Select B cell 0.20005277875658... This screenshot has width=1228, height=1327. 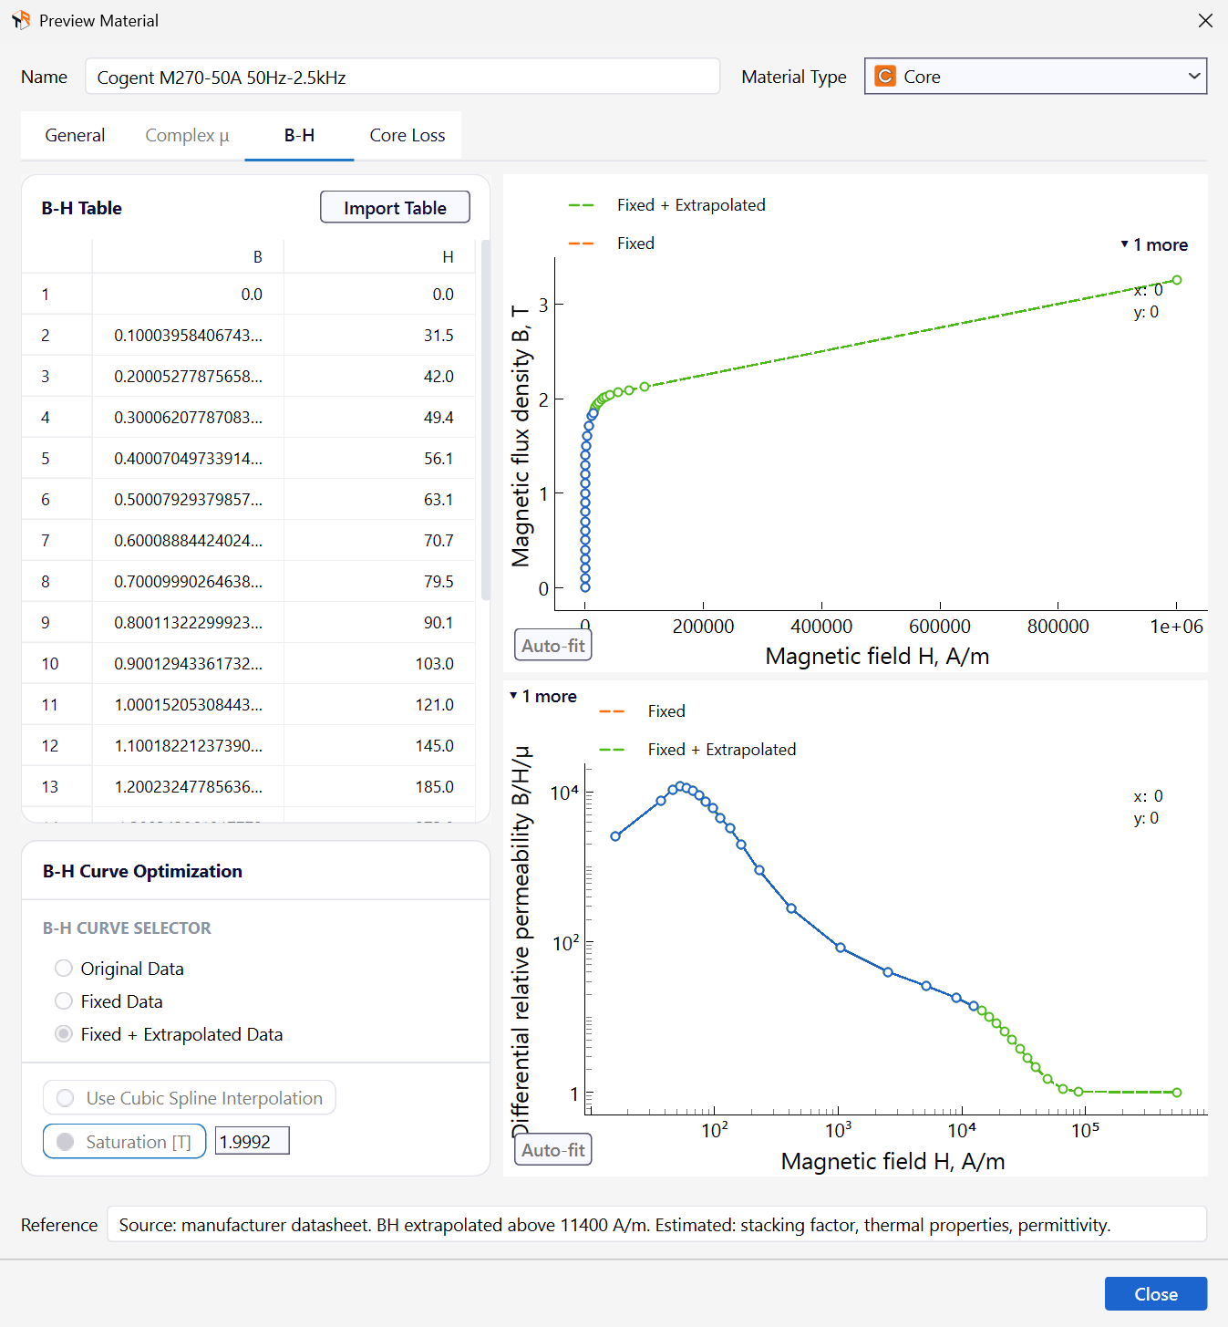[x=188, y=377]
